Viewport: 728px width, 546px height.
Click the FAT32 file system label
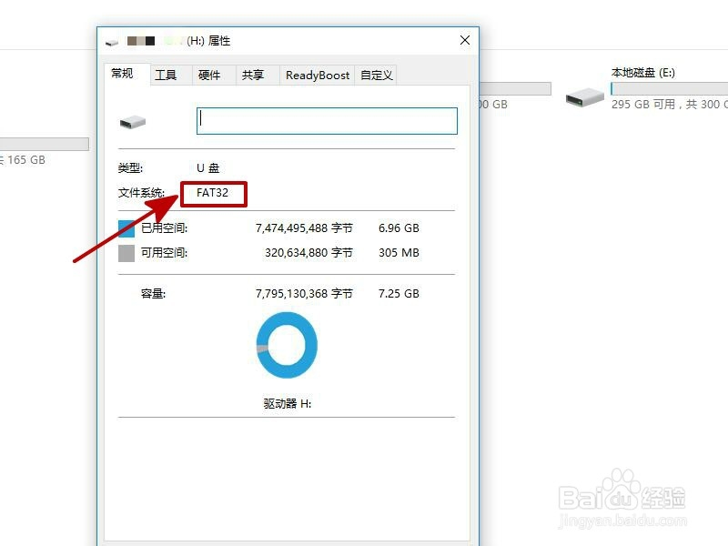(x=214, y=194)
